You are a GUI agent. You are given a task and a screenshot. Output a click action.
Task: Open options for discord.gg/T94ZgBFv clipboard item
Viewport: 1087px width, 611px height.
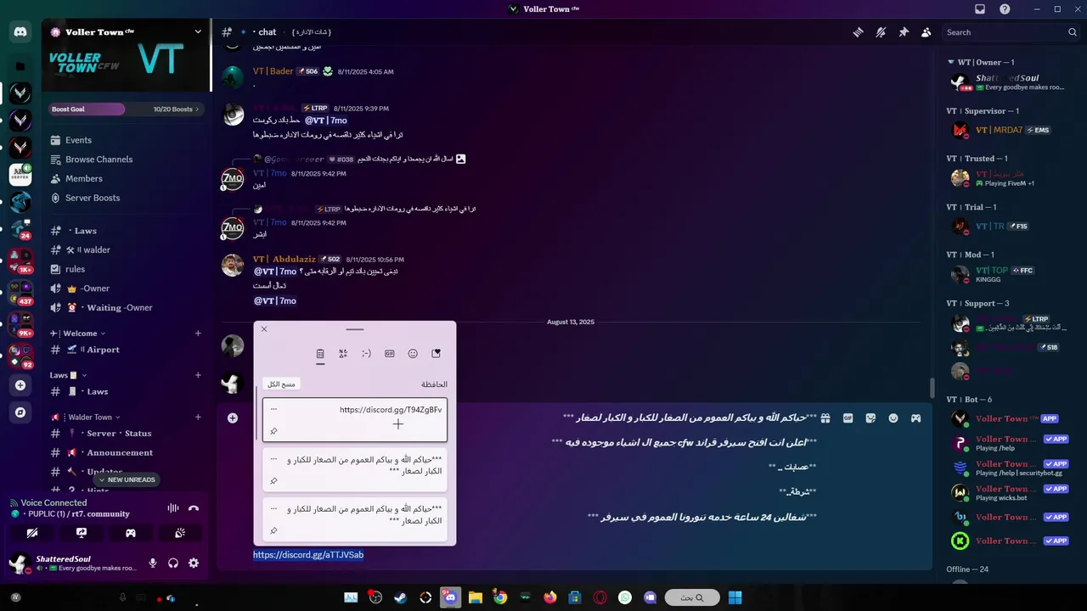[x=273, y=409]
